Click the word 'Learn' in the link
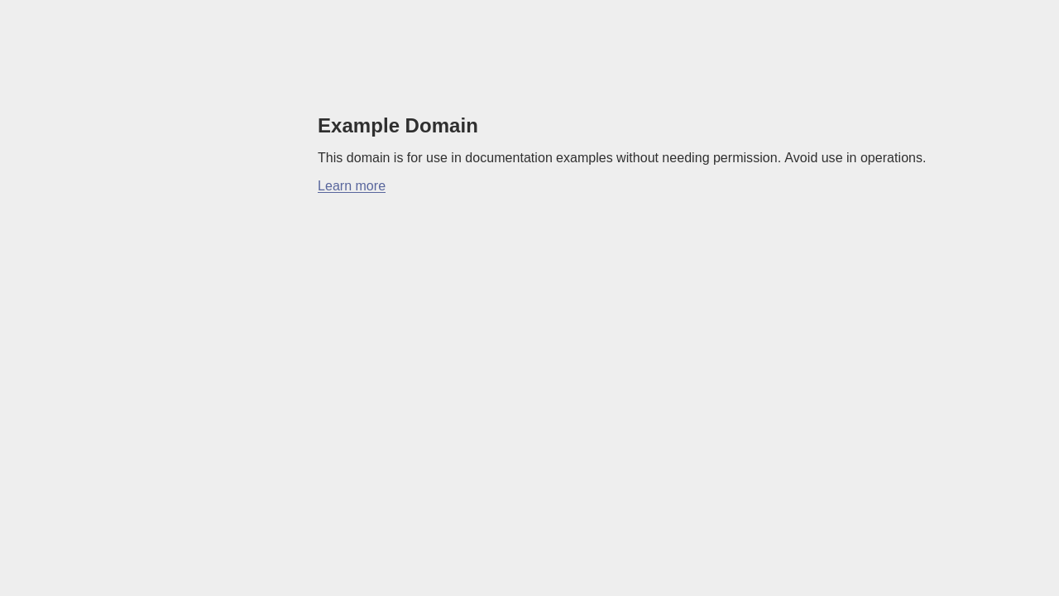 334,186
